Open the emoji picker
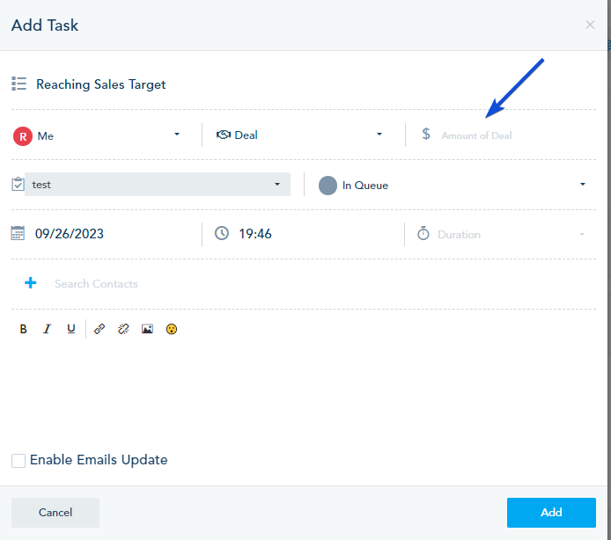This screenshot has width=611, height=540. pos(172,330)
